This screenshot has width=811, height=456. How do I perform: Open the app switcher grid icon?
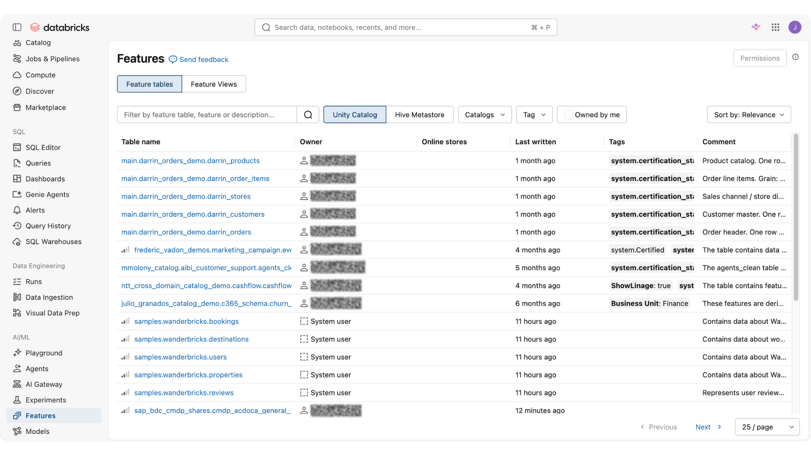(776, 27)
